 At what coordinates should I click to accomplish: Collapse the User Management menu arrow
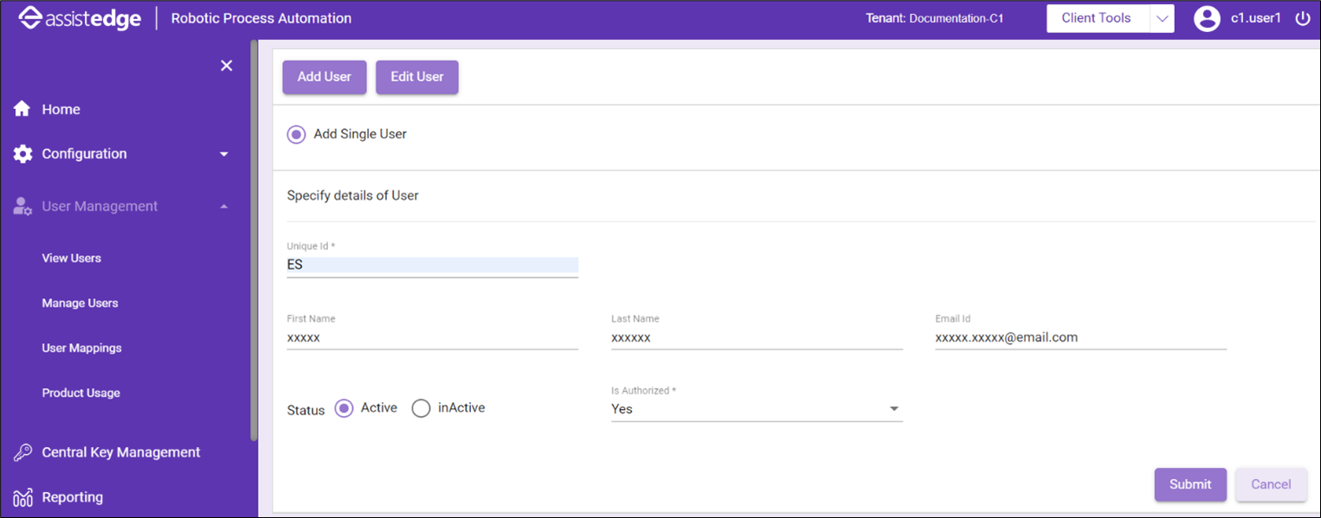(x=224, y=207)
